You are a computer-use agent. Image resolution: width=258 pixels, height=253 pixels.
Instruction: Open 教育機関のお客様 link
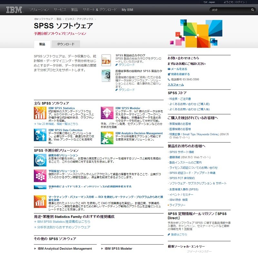click(x=180, y=124)
